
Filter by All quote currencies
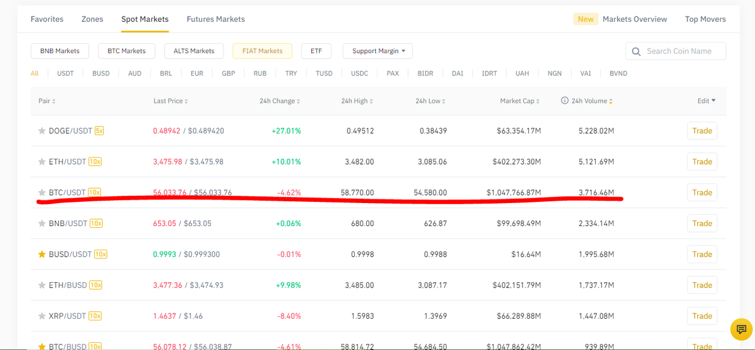point(34,73)
